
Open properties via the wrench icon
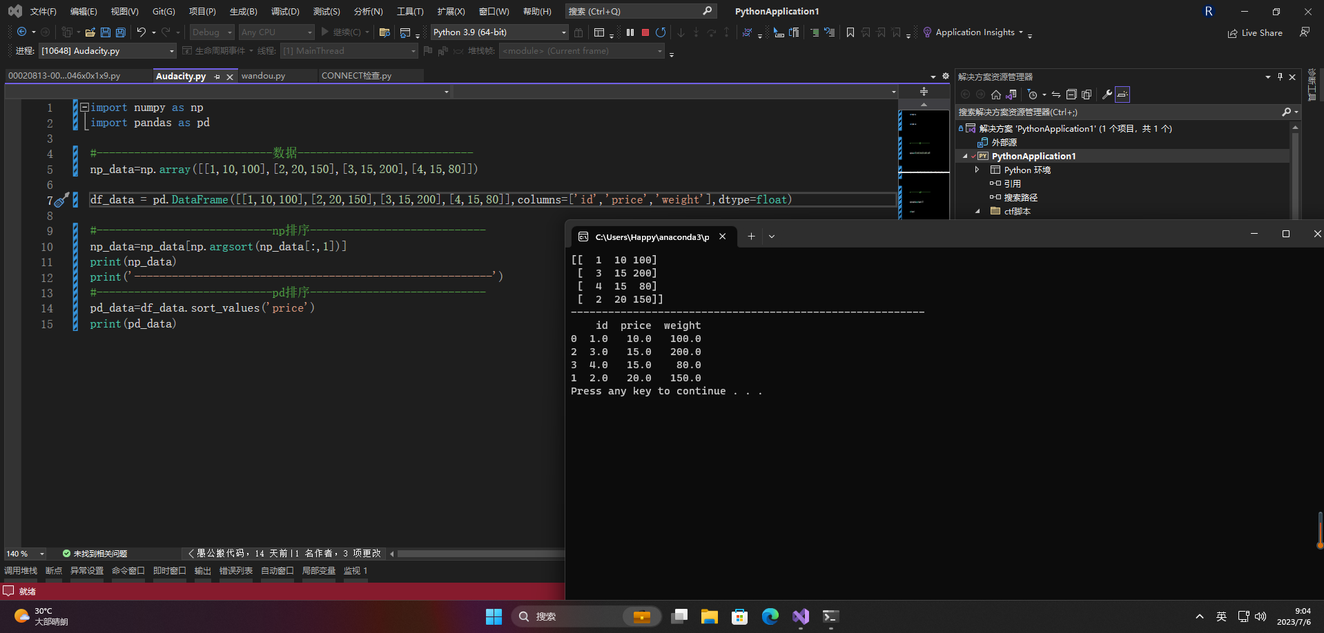coord(1107,94)
